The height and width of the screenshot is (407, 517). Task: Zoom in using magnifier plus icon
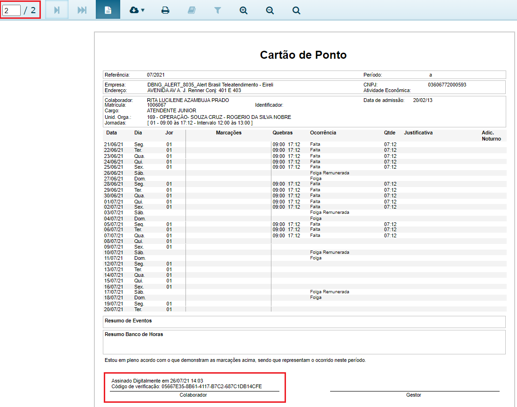pyautogui.click(x=243, y=10)
